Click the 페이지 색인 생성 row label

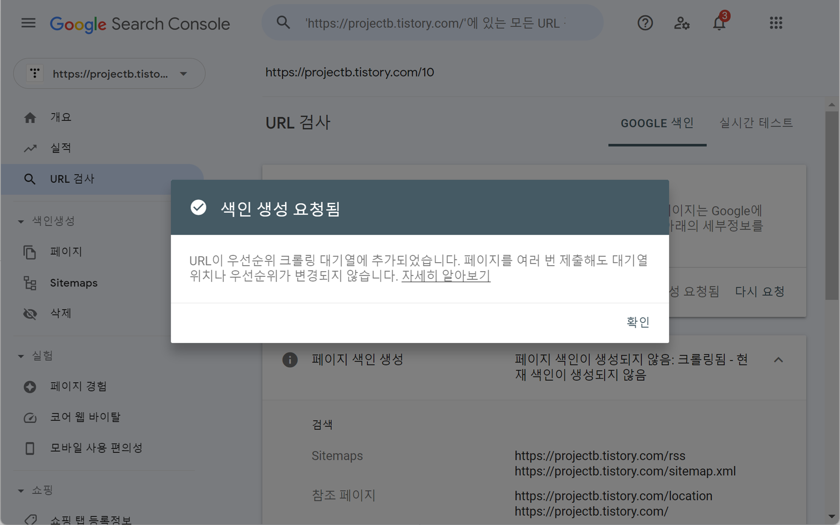click(x=357, y=359)
